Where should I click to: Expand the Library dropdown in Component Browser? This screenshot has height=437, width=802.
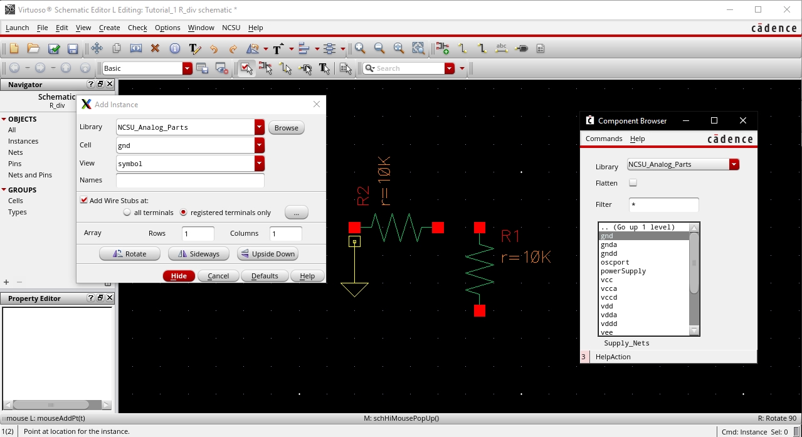(x=734, y=164)
